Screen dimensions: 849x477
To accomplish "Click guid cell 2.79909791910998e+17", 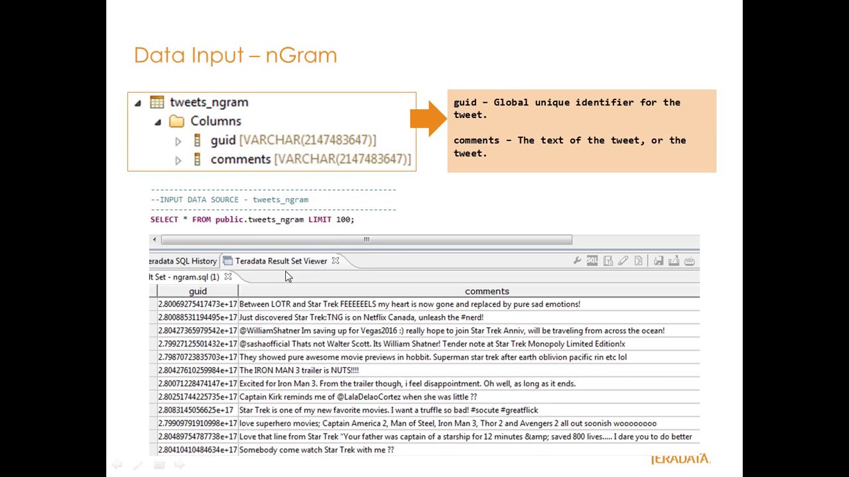I will pyautogui.click(x=198, y=423).
